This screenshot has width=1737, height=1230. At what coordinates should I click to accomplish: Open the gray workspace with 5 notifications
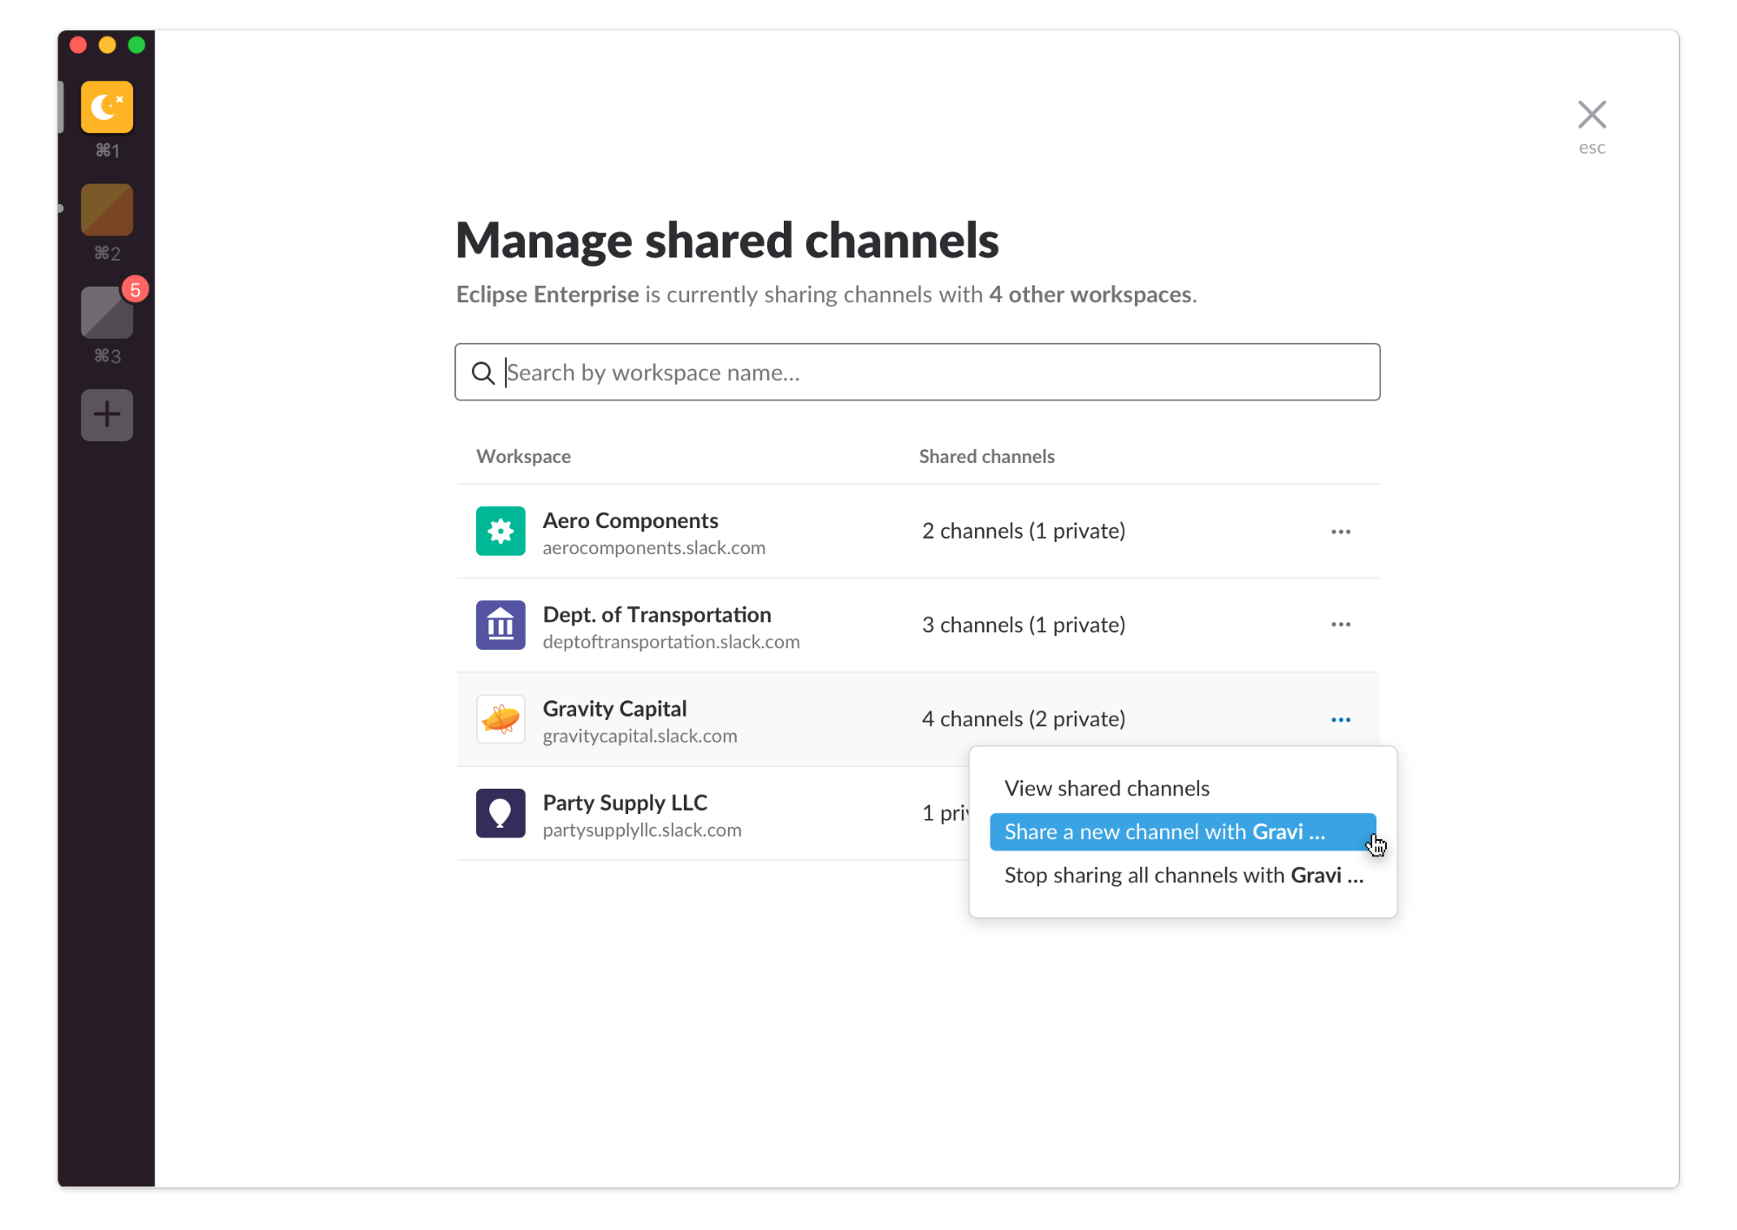click(107, 312)
